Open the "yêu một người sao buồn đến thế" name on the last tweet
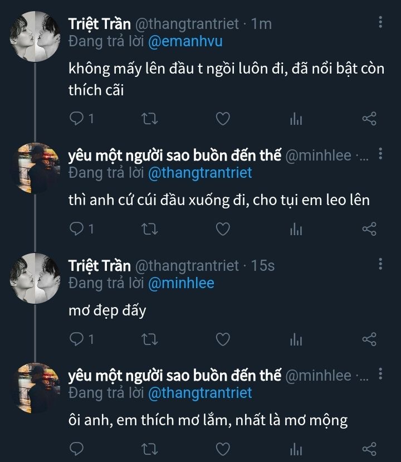Screen dimensions: 401x462 174,376
